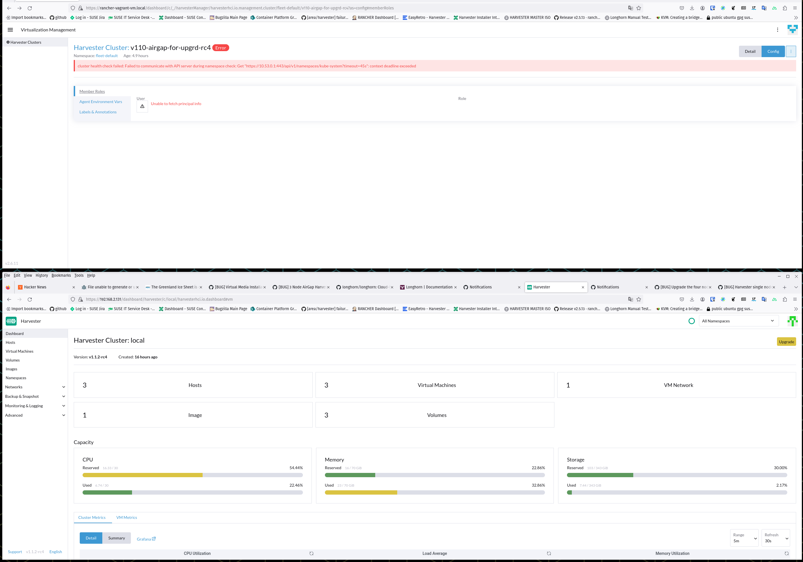
Task: Switch to the VM Metrics tab
Action: click(127, 517)
